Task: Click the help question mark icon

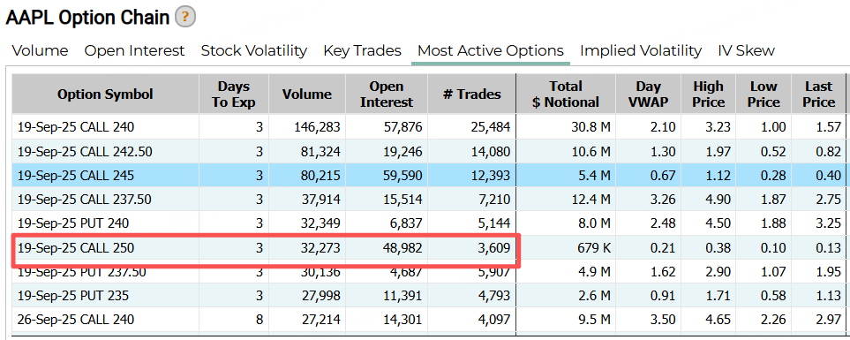Action: pos(184,18)
